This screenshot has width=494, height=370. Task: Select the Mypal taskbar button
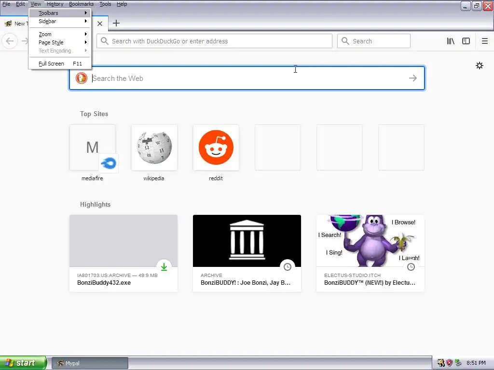coord(90,363)
